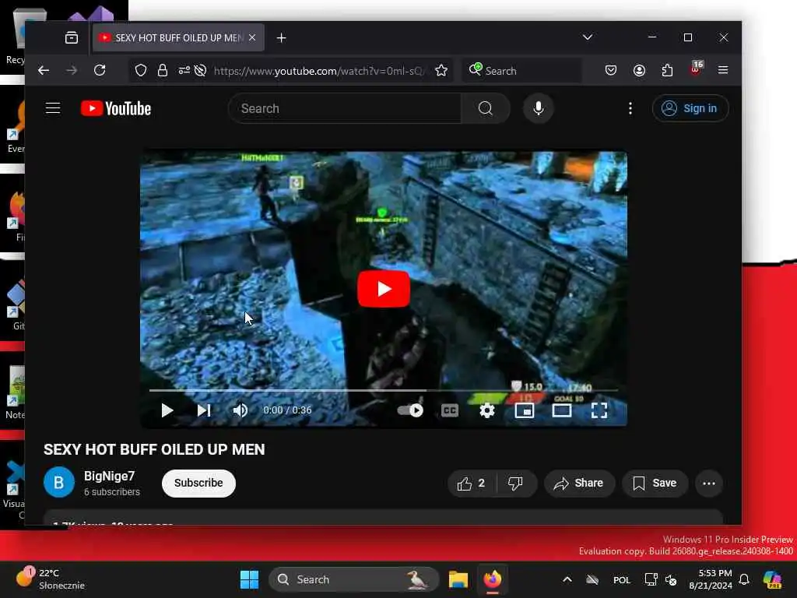Open Copilot preview in taskbar

tap(772, 579)
